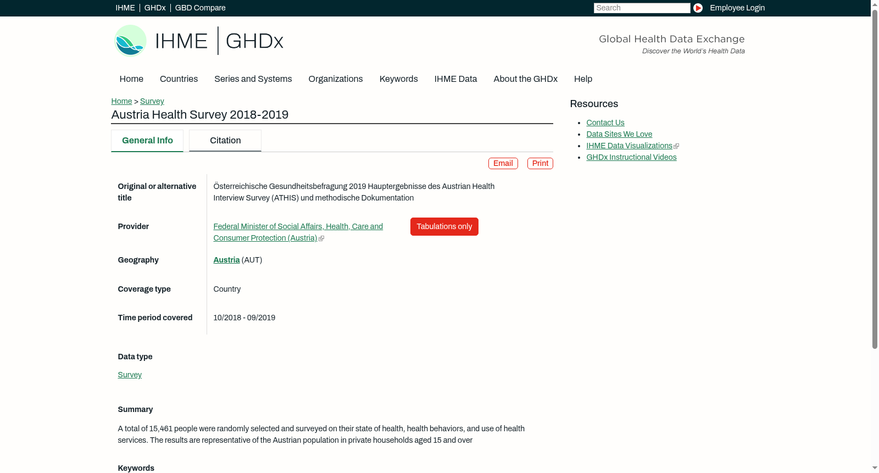
Task: Open the Federal Minister provider link
Action: point(298,232)
